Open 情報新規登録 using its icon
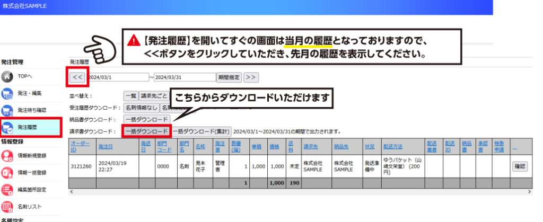This screenshot has width=543, height=222. (x=7, y=156)
